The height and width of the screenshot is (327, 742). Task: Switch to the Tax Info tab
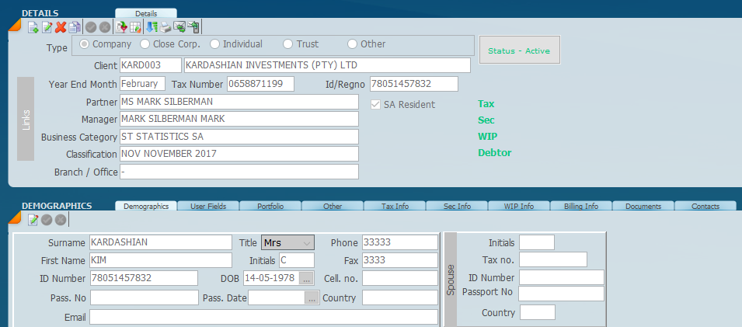(395, 207)
